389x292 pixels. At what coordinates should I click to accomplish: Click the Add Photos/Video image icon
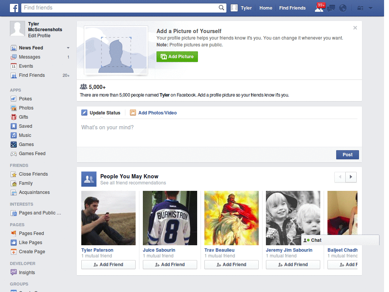pos(133,113)
